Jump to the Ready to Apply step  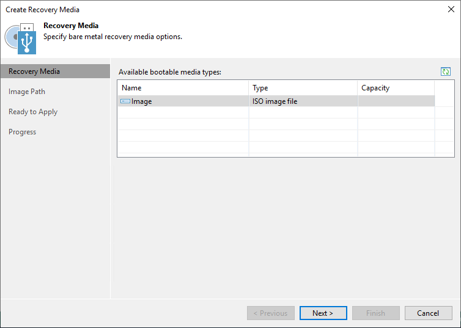pos(33,112)
